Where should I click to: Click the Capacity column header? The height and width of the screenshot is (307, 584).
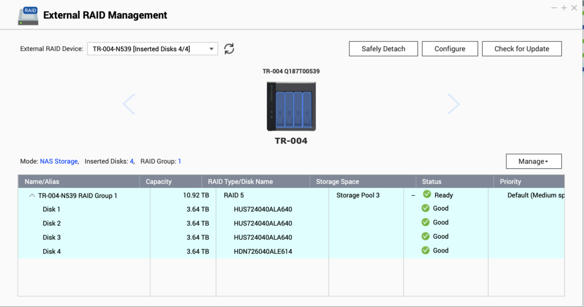tap(171, 181)
